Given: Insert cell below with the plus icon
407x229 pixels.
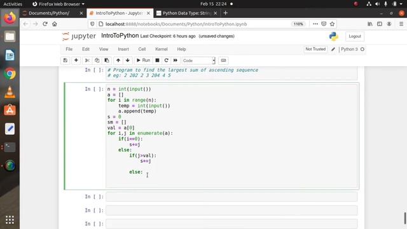Looking at the screenshot, I should (x=76, y=60).
